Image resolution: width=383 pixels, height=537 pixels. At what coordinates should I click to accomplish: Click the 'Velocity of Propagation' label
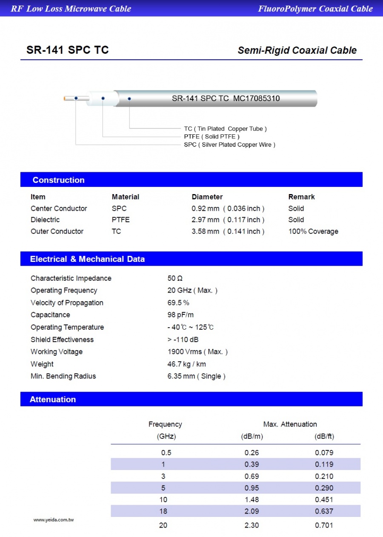click(67, 303)
